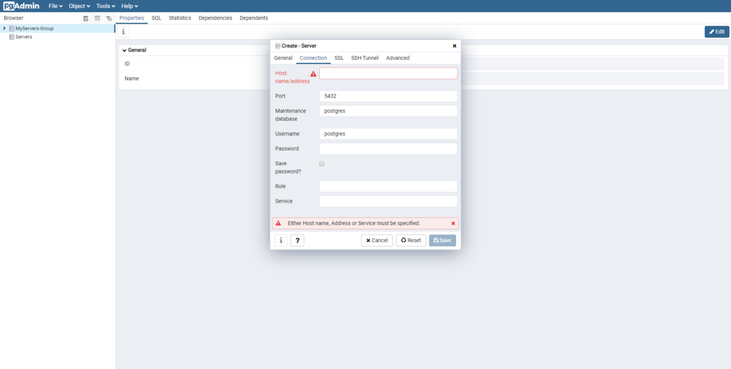Select the Connection tab in dialog

coord(314,58)
